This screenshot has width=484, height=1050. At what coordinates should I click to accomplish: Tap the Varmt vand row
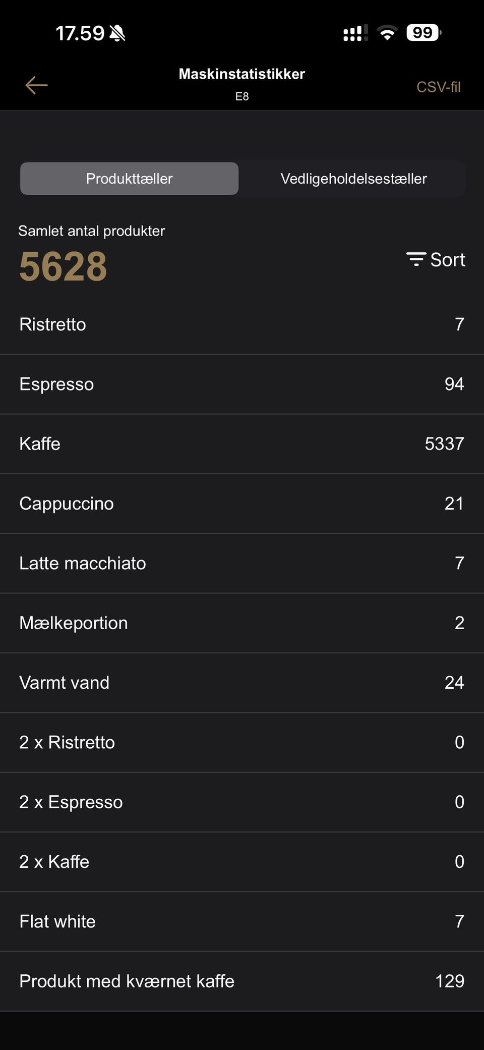coord(242,683)
